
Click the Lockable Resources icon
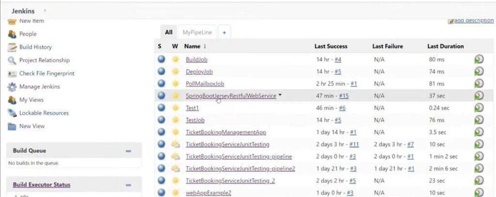click(x=12, y=113)
